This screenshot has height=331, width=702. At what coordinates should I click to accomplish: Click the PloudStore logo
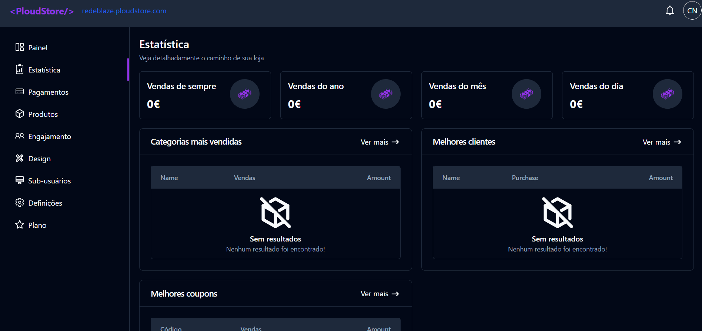pos(42,11)
